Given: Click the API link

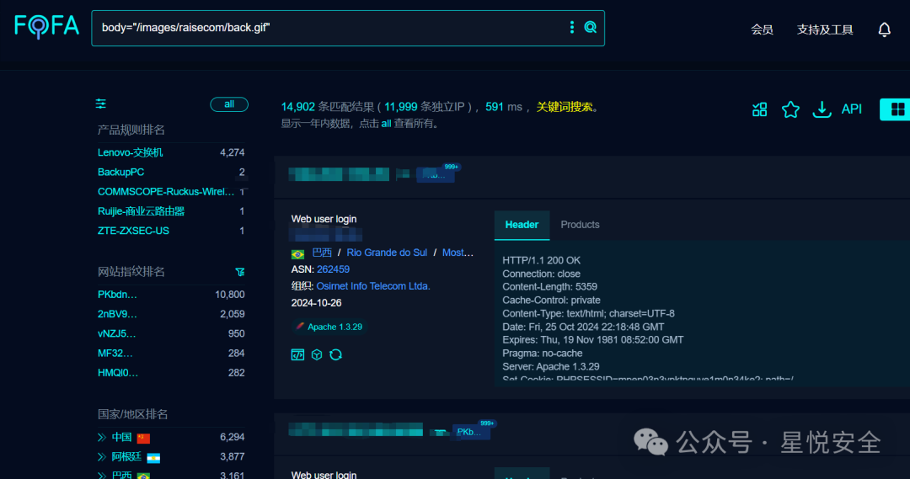Looking at the screenshot, I should coord(851,109).
